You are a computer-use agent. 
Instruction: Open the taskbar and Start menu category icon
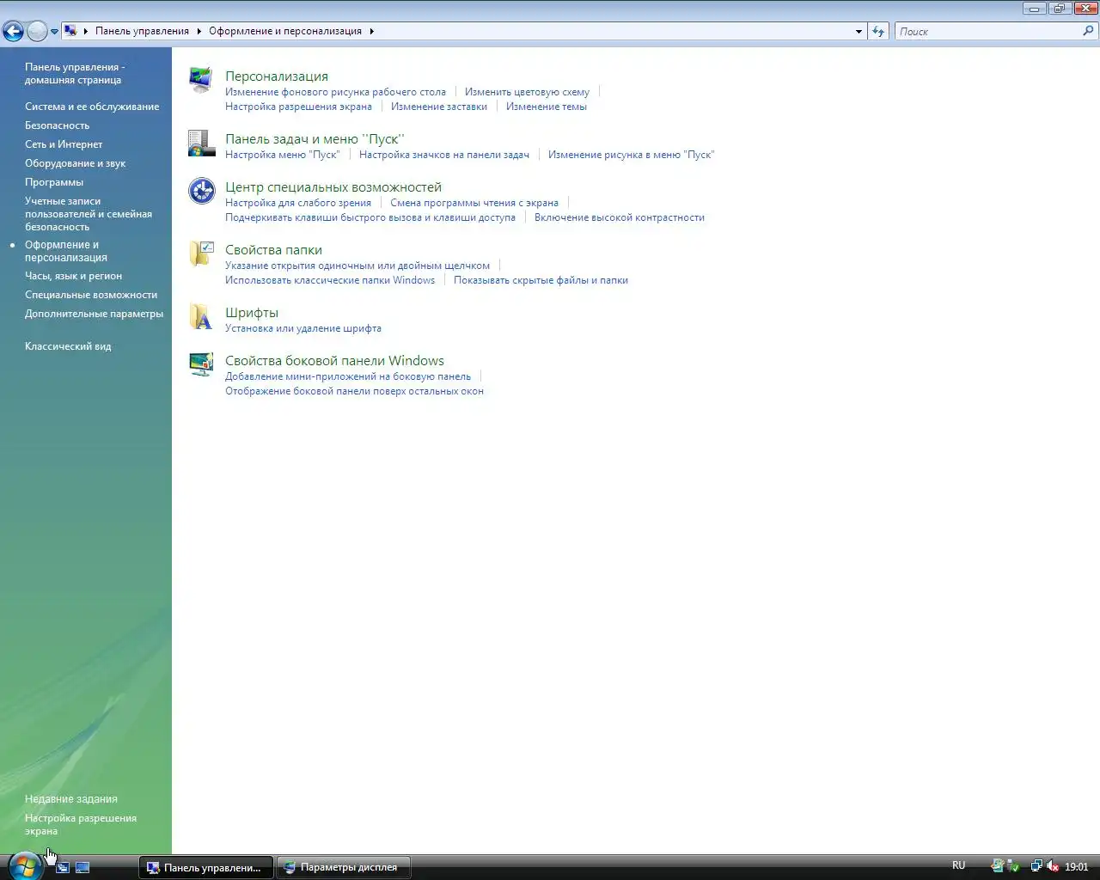coord(201,144)
